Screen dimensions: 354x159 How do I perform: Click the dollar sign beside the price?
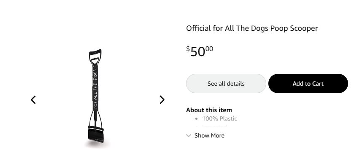tap(188, 49)
